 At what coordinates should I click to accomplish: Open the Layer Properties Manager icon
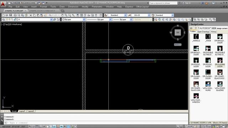[x=4, y=20]
